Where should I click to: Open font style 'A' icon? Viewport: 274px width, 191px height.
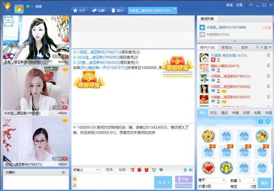[x=75, y=185]
